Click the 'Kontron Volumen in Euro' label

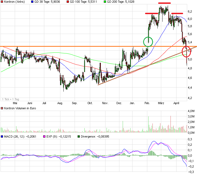(20, 108)
